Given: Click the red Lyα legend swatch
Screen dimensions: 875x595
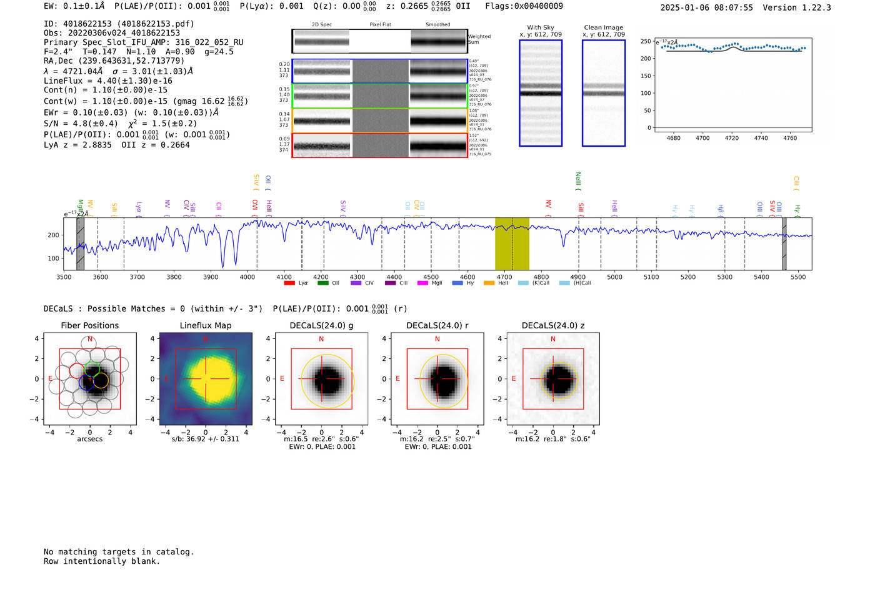Looking at the screenshot, I should click(x=289, y=283).
